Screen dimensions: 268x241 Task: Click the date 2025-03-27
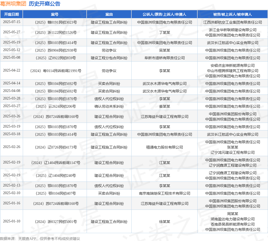[x=12, y=106]
